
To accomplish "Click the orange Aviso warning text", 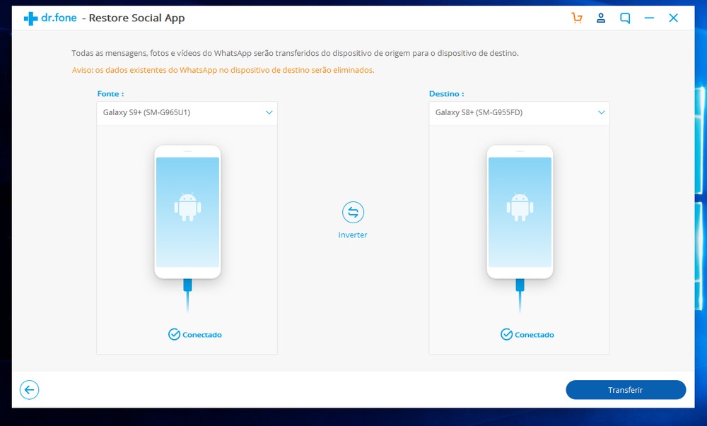I will [x=223, y=70].
